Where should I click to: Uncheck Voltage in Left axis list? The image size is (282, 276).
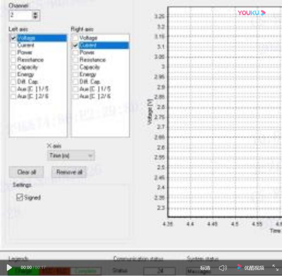pos(13,38)
